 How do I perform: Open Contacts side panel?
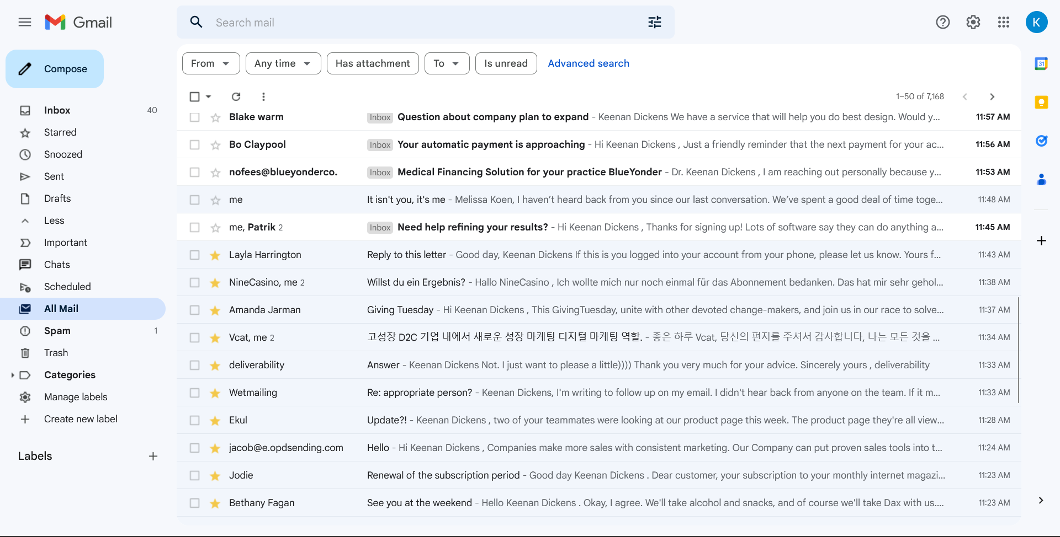click(1041, 180)
